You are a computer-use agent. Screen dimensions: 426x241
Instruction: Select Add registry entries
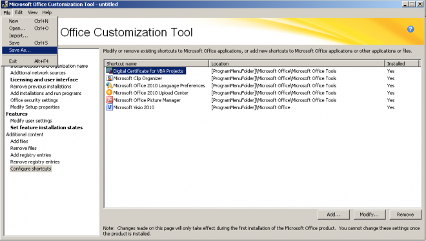click(x=30, y=155)
